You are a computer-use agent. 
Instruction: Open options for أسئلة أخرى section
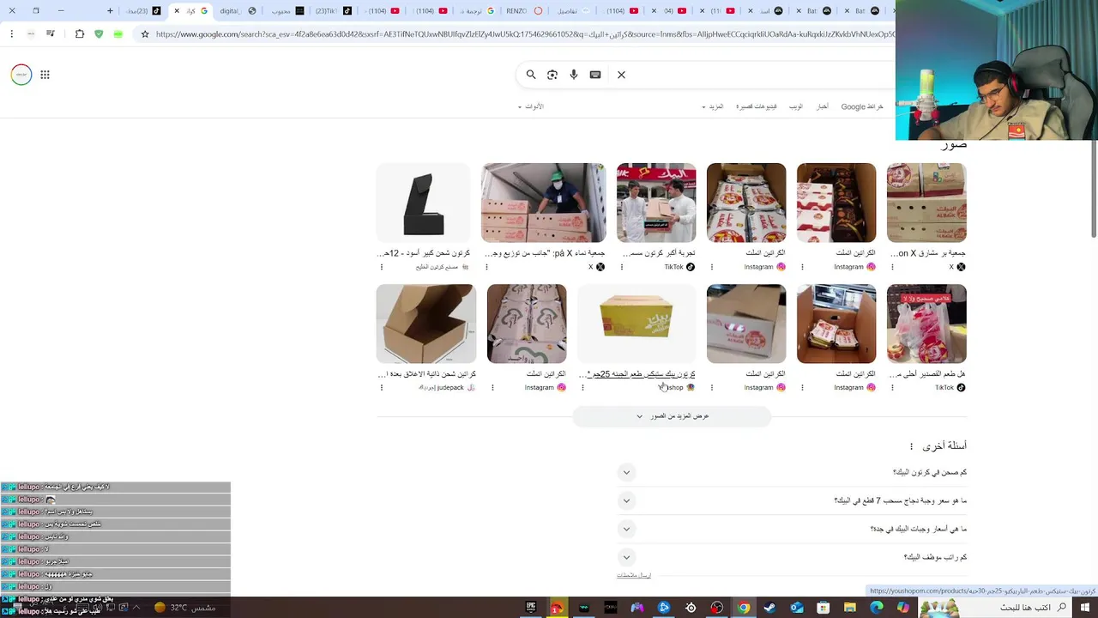[912, 446]
